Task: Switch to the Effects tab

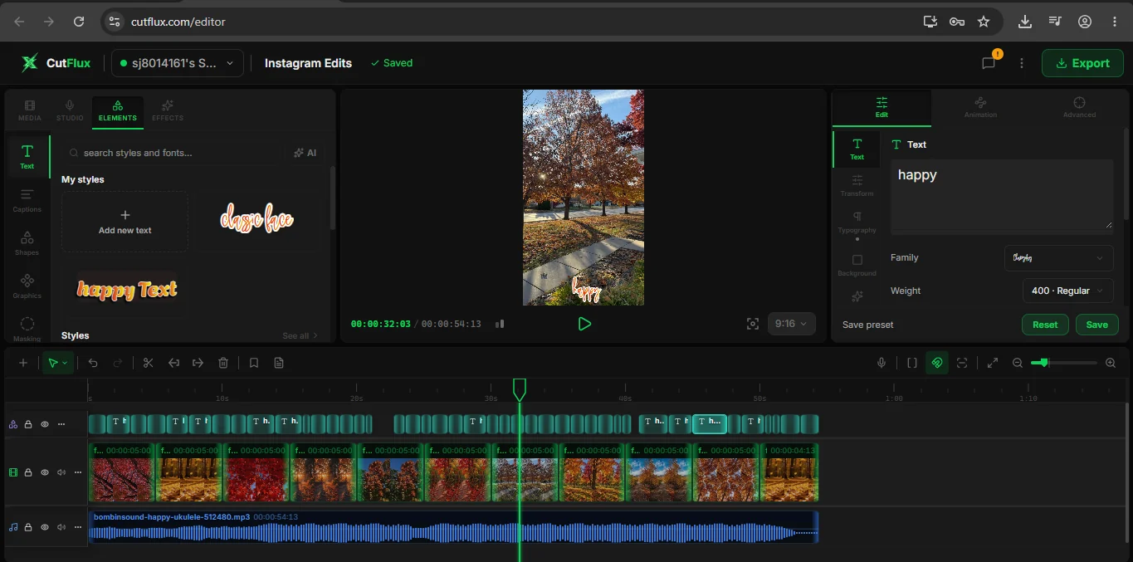Action: [x=168, y=110]
